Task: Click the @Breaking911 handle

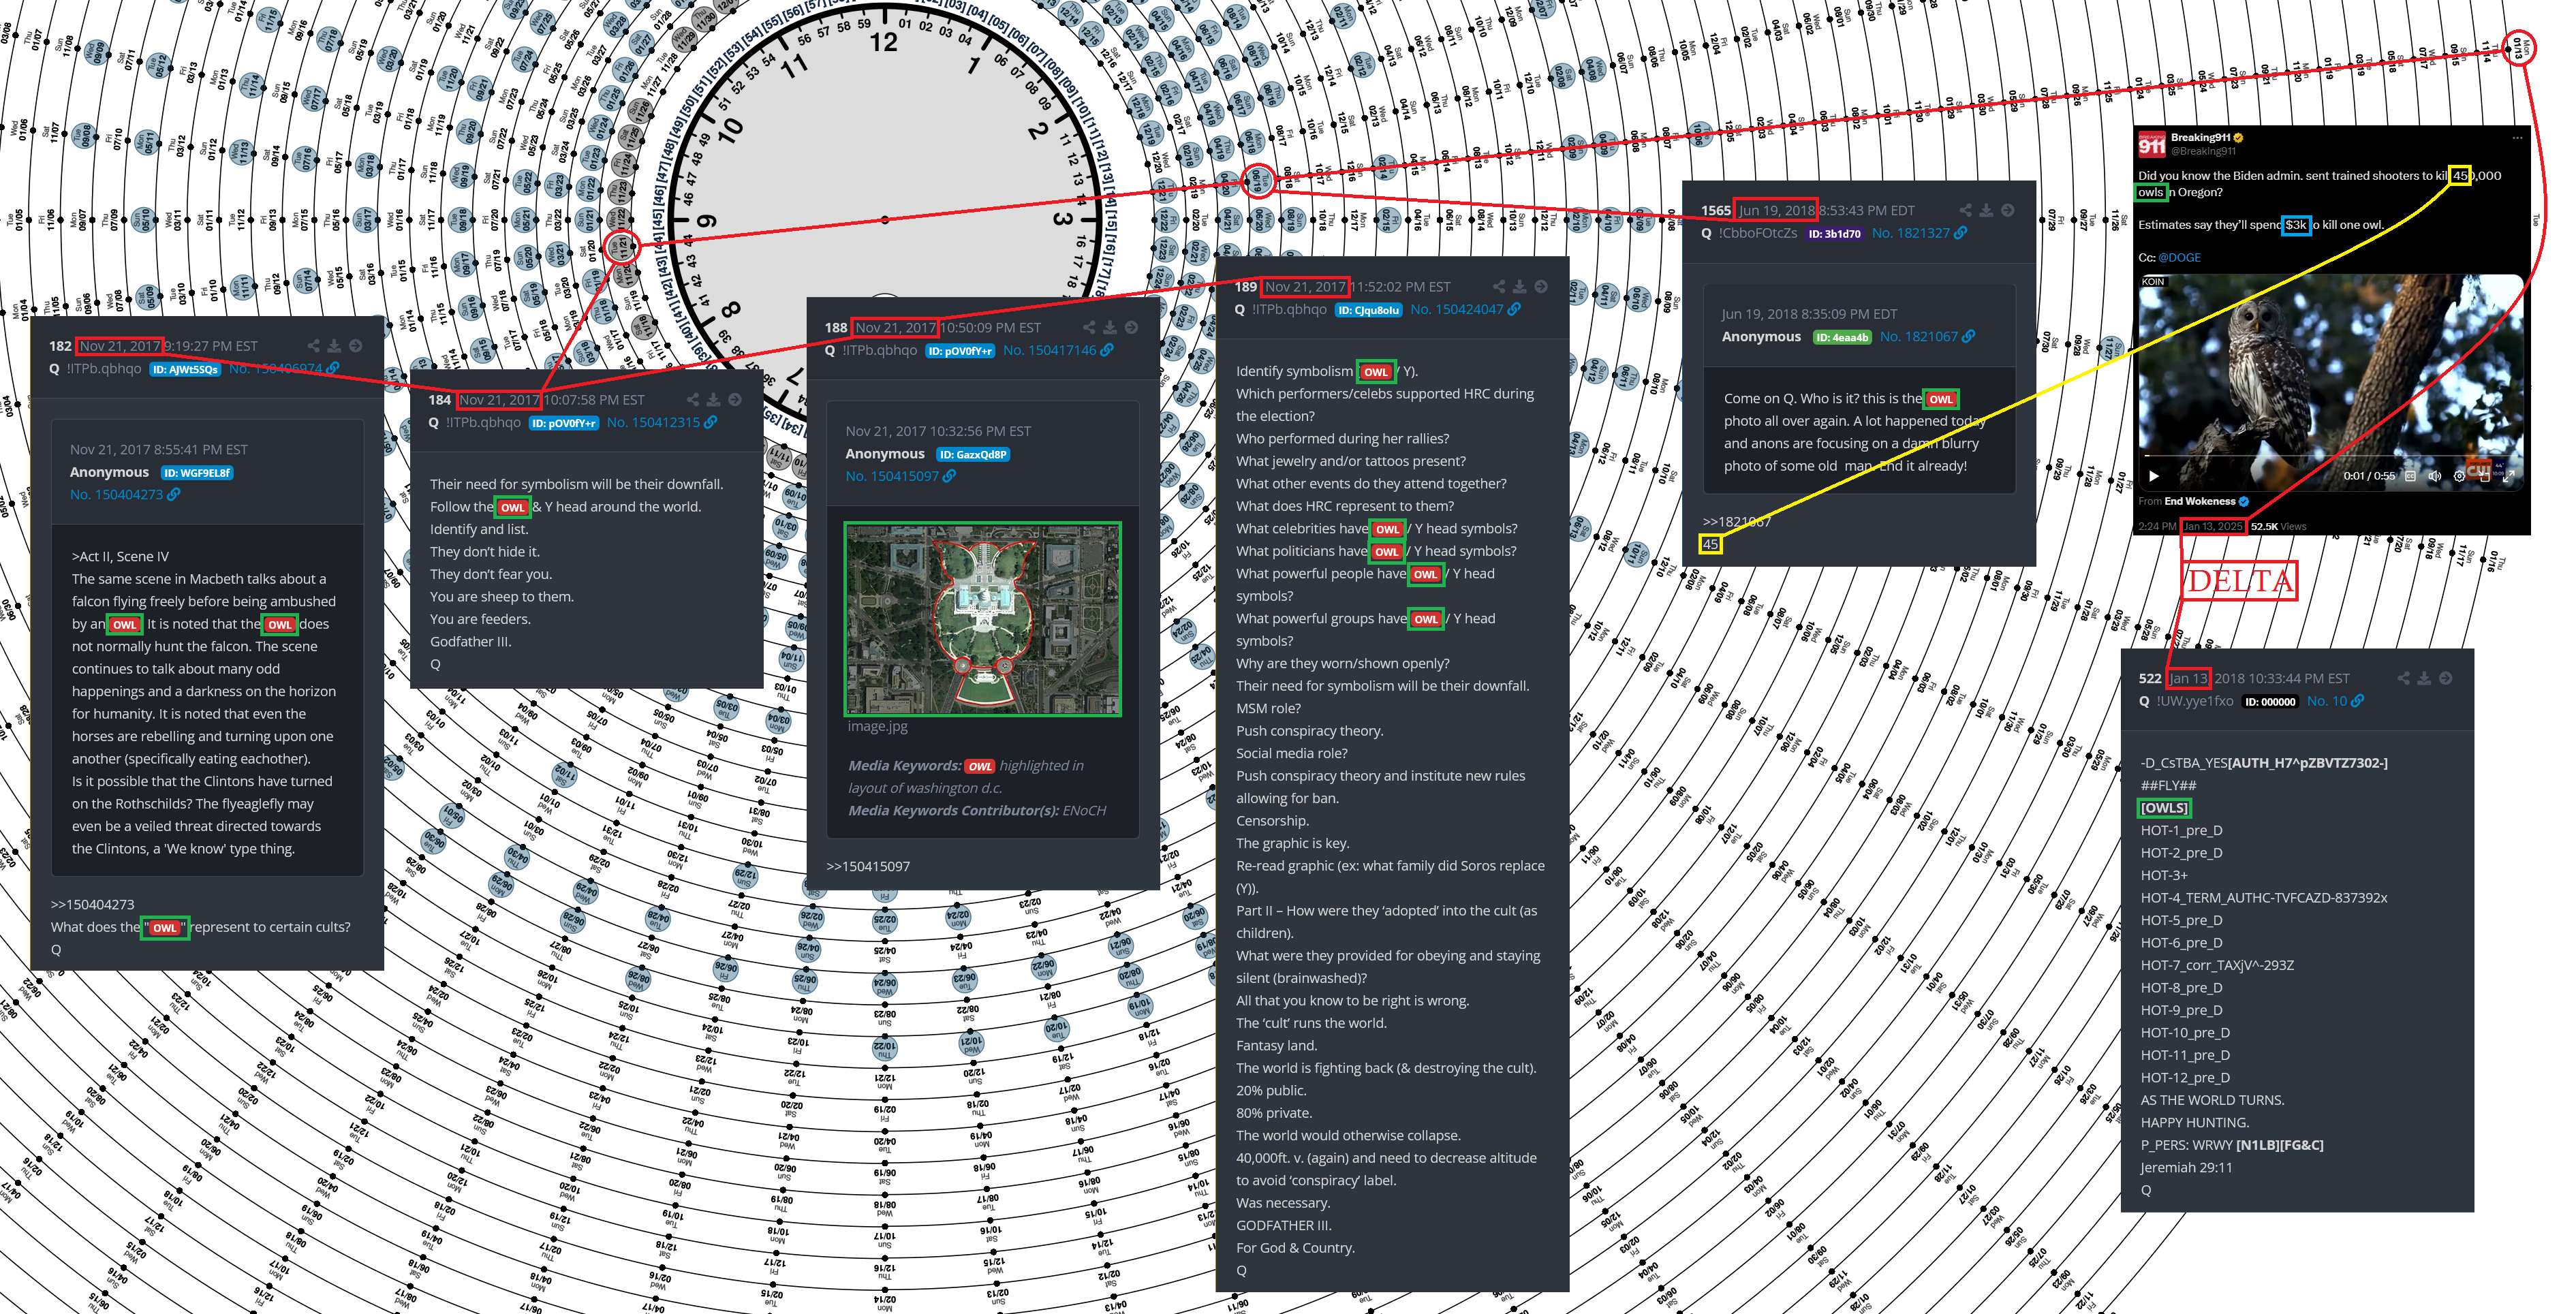Action: point(2203,151)
